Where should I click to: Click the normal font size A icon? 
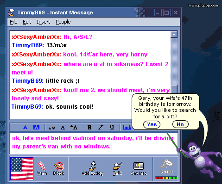pos(63,128)
